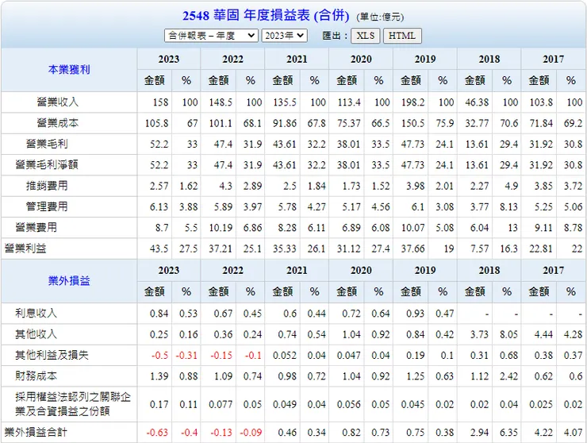Click 2021 營業毛利 amount 43.61
The height and width of the screenshot is (443, 587).
[285, 144]
